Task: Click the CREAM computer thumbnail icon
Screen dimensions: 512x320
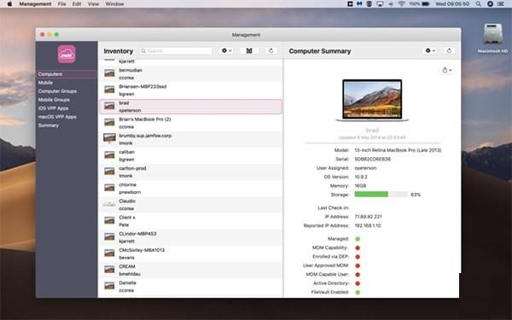Action: pos(109,270)
